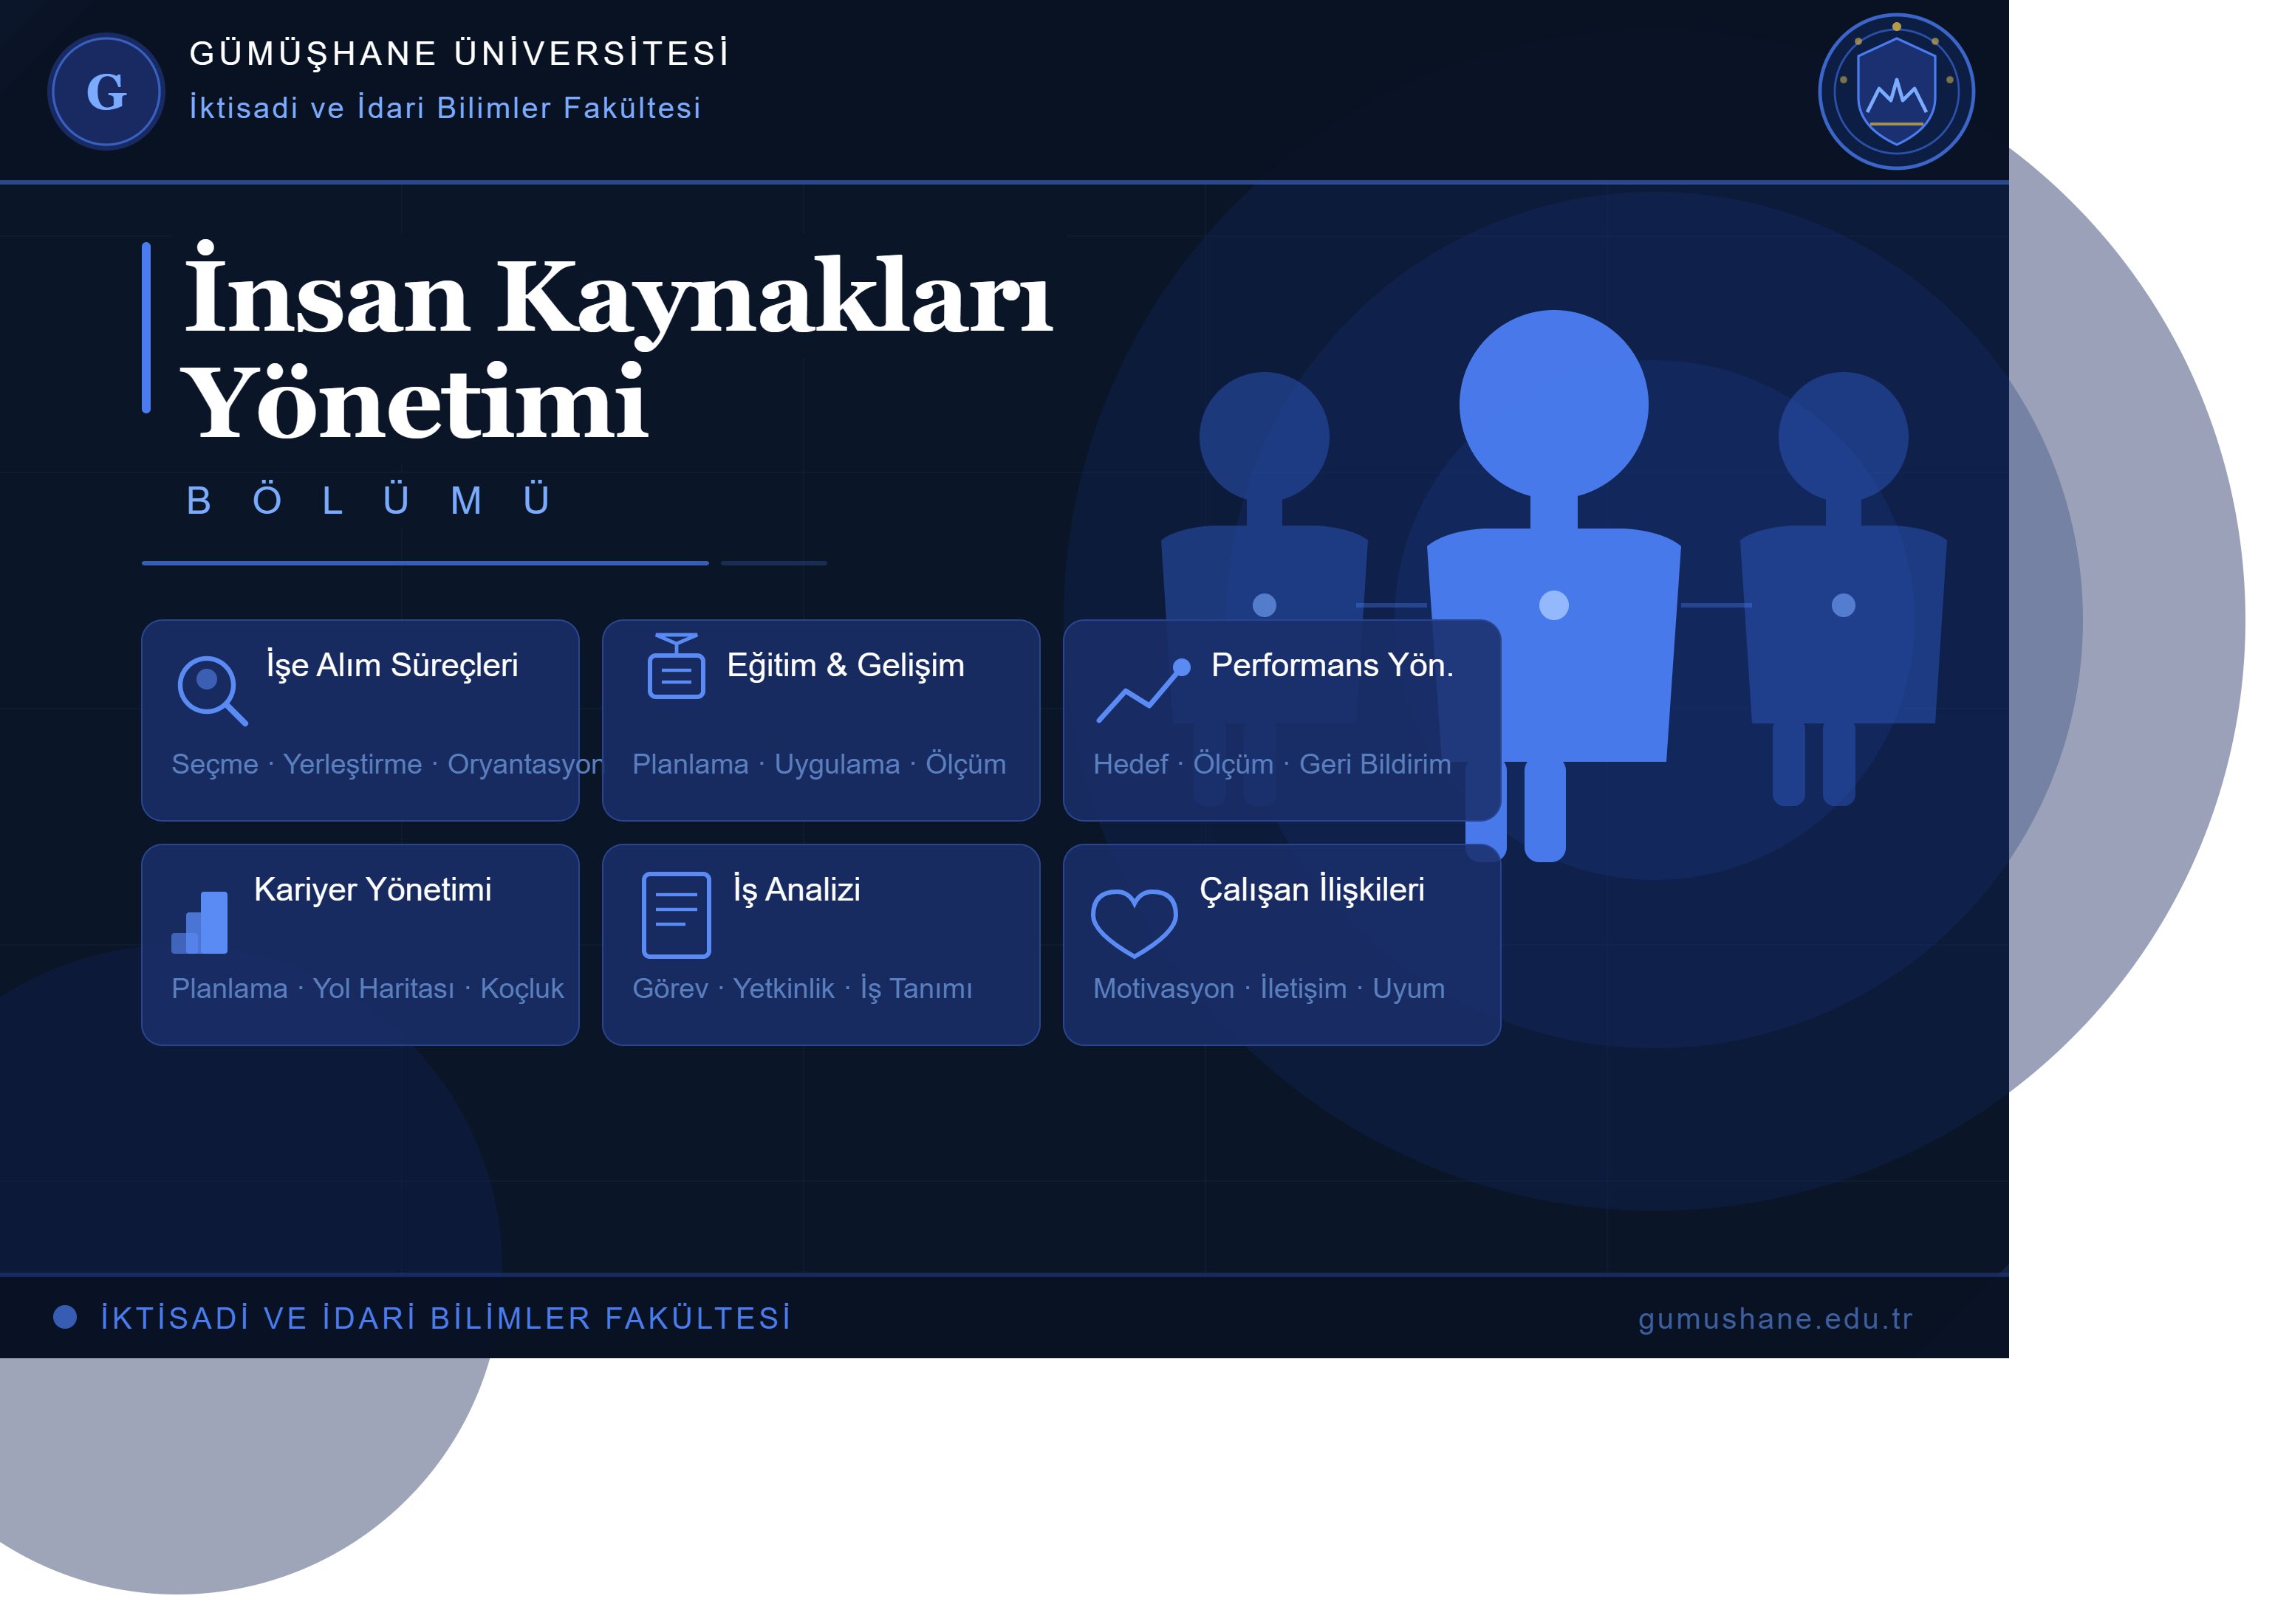Open the Kariyer Yönetimi card title
Image resolution: width=2275 pixels, height=1624 pixels.
click(372, 890)
